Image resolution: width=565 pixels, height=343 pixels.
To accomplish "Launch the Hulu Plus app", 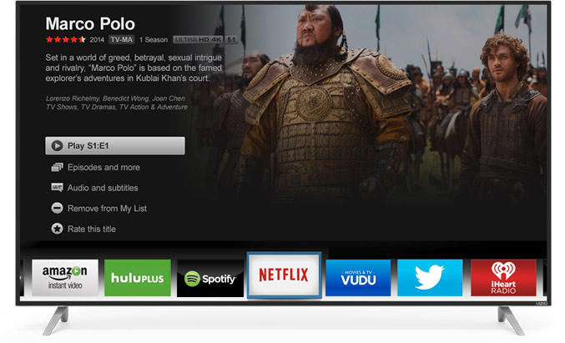I will point(138,278).
